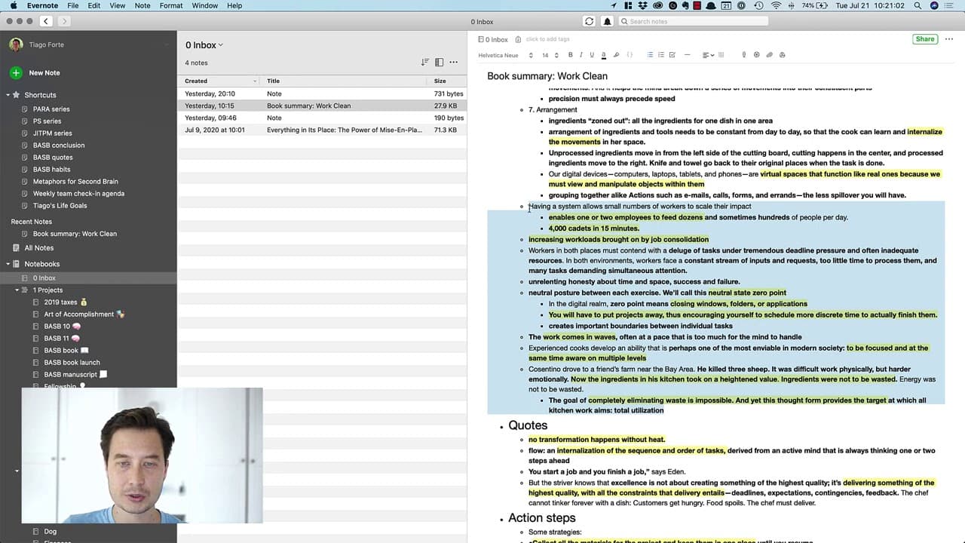Record an audio note with microphone
965x543 pixels.
[x=744, y=55]
